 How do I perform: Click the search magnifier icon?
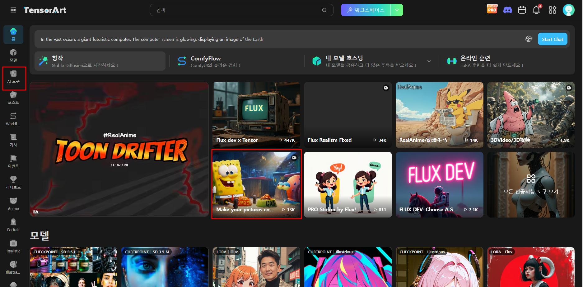[x=324, y=10]
